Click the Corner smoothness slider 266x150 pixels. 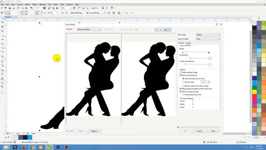pos(196,65)
